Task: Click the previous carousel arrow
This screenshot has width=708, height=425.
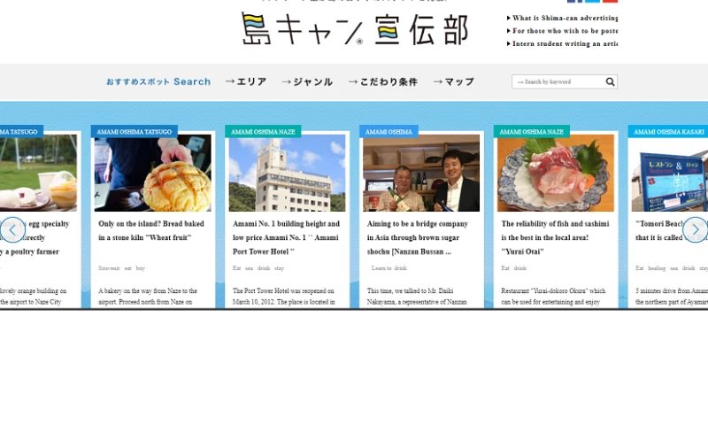Action: [x=12, y=230]
